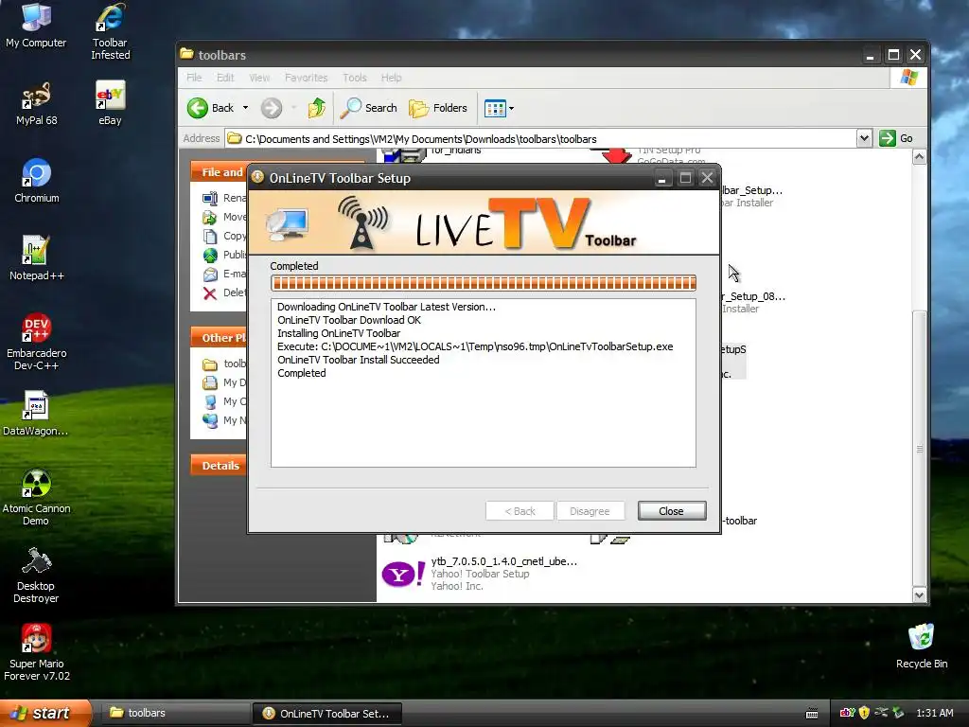The image size is (969, 727).
Task: Click the Yahoo! Toolbar Setup file icon
Action: [x=403, y=574]
